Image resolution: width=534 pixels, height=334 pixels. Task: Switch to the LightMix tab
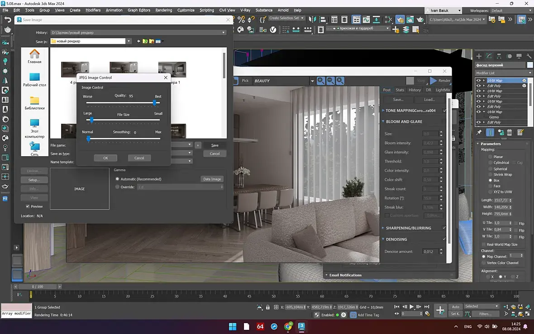tap(443, 90)
